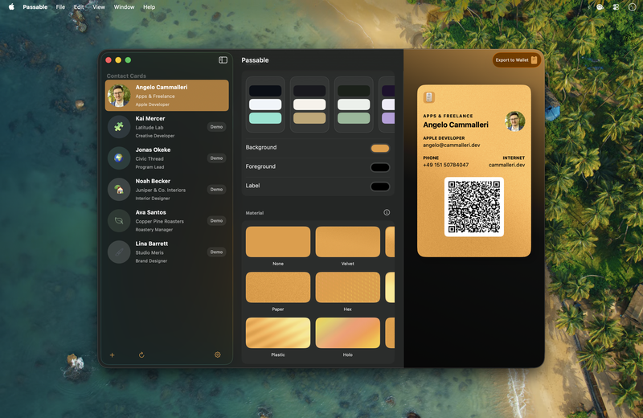Screen dimensions: 643x418
Task: Click Kai Mercer's puzzle piece avatar
Action: coord(119,127)
